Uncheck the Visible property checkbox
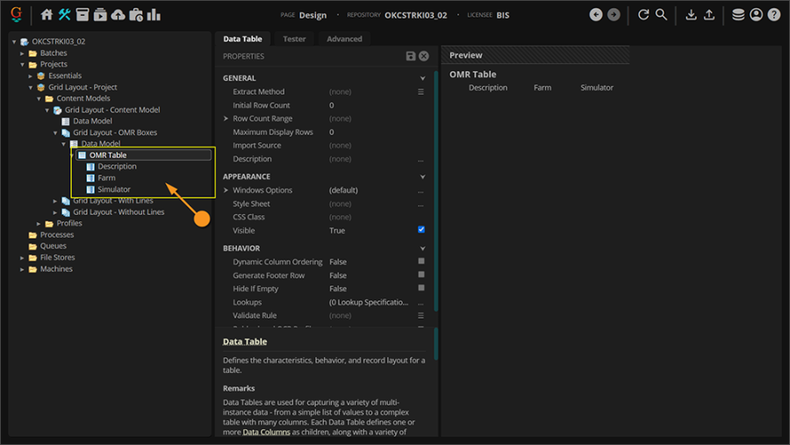 coord(421,230)
